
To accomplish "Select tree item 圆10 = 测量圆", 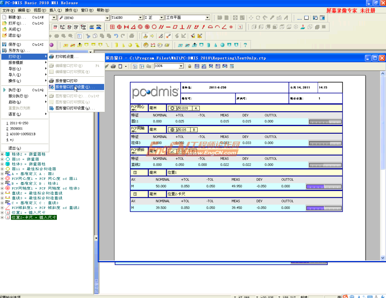I will pos(25,159).
